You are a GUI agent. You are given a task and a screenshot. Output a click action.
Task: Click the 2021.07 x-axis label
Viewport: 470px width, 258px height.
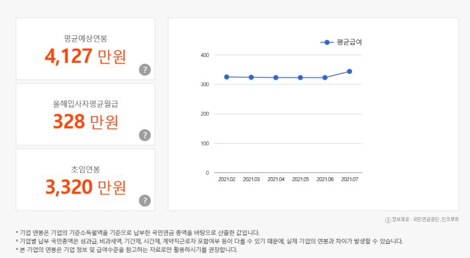350,180
